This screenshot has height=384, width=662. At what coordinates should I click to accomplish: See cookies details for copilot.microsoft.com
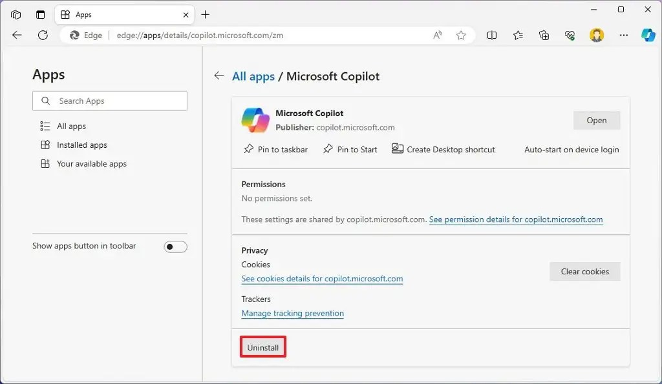322,279
